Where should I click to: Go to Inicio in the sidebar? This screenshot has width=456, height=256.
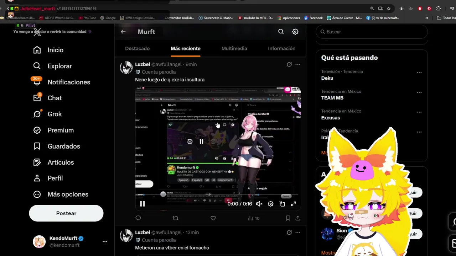pyautogui.click(x=48, y=50)
